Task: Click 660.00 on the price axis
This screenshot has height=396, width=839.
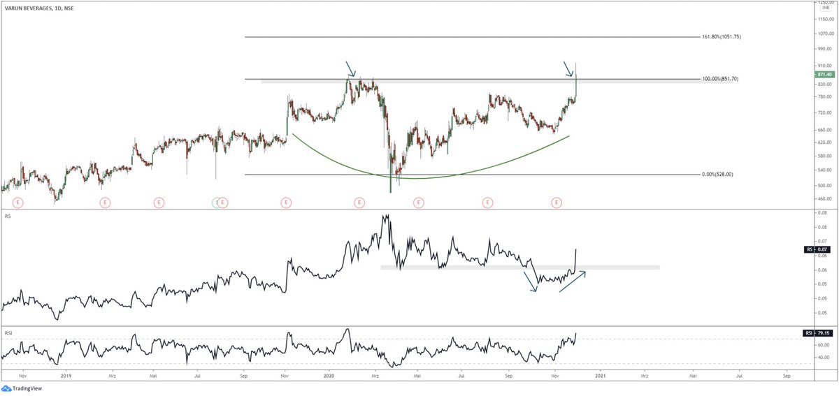Action: pyautogui.click(x=824, y=129)
